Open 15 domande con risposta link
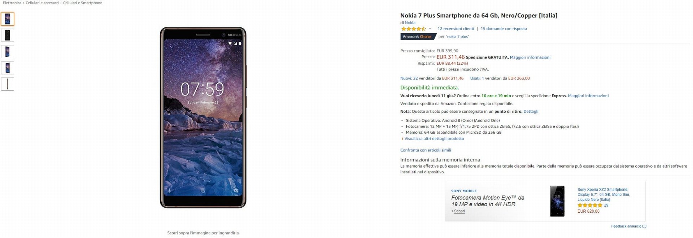This screenshot has height=238, width=693. (504, 29)
